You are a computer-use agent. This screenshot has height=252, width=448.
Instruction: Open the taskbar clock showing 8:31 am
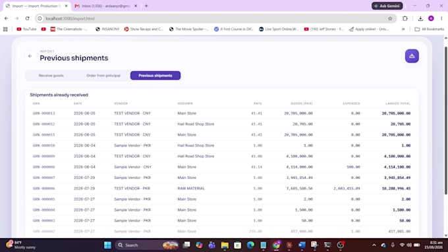434,245
